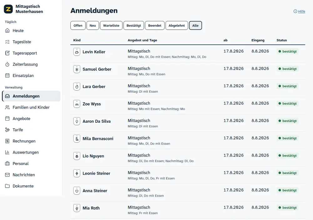Filter registrations by Offen
The width and height of the screenshot is (313, 220).
click(x=78, y=26)
